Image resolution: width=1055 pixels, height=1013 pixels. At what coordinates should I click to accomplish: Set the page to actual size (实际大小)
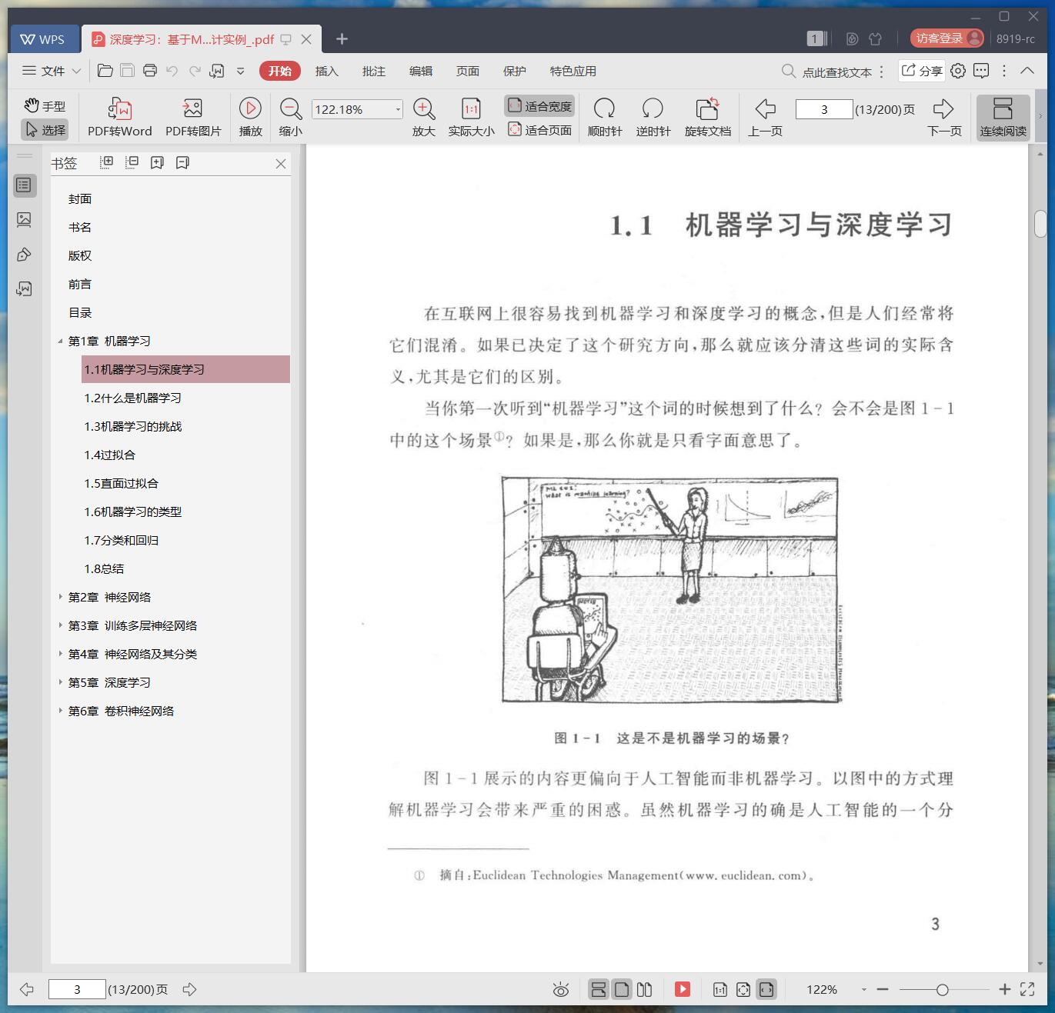(471, 117)
